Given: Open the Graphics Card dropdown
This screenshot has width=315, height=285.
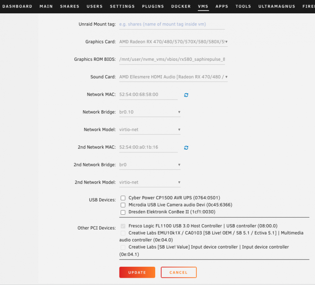Looking at the screenshot, I should 173,42.
